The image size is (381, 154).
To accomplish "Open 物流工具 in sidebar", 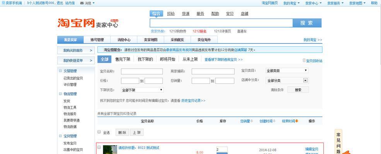I will [x=70, y=107].
